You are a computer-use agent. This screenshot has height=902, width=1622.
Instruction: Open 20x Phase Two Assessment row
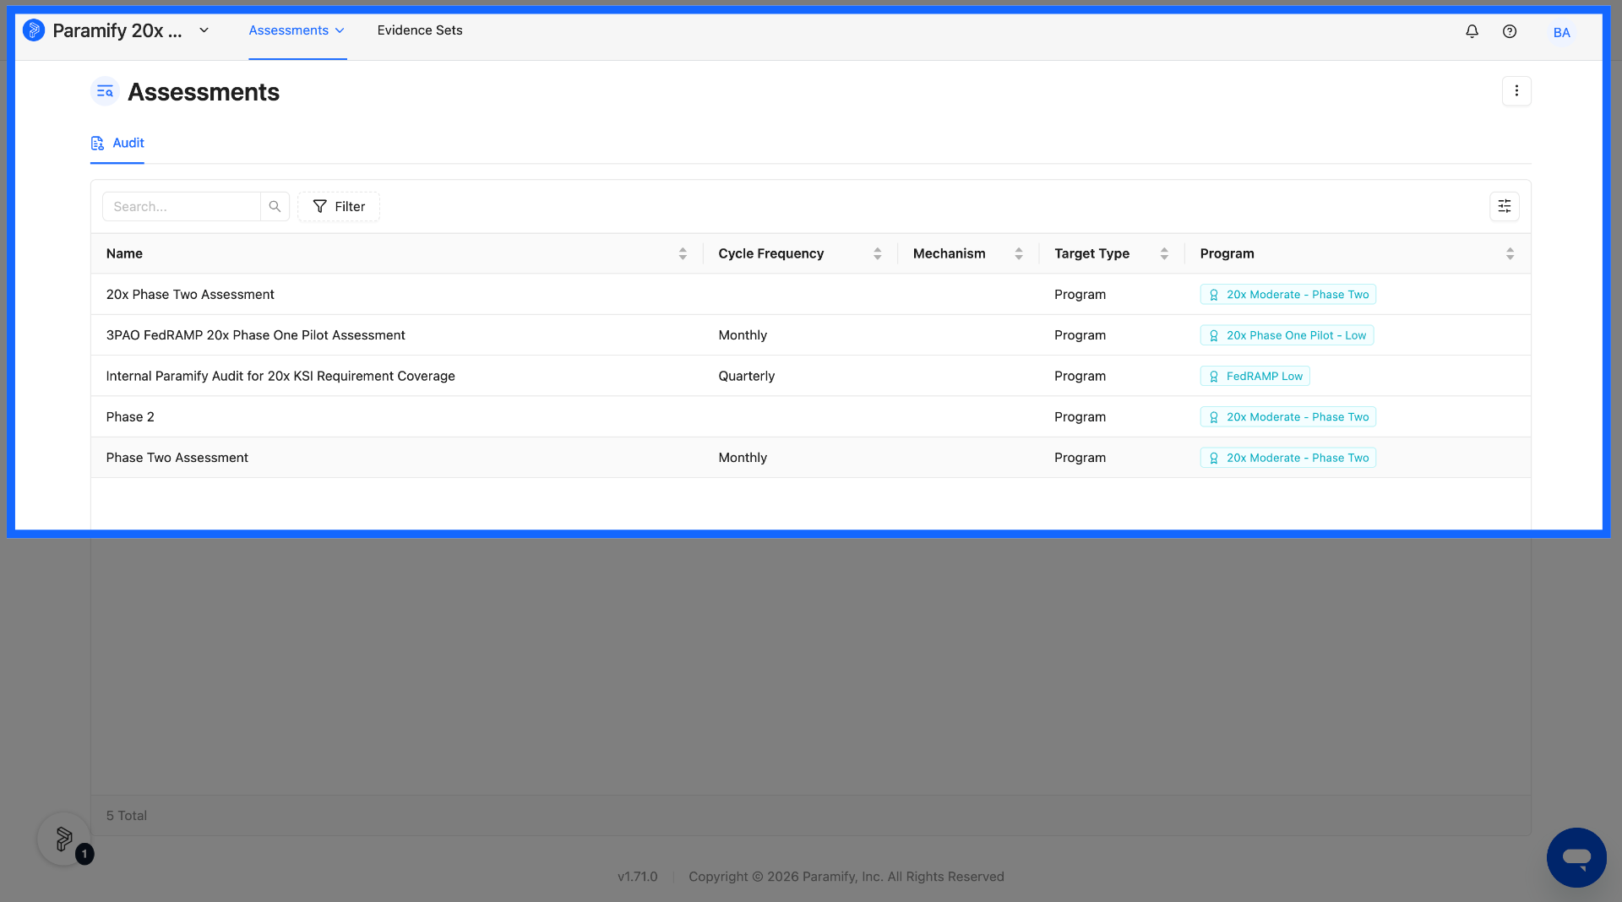point(810,294)
